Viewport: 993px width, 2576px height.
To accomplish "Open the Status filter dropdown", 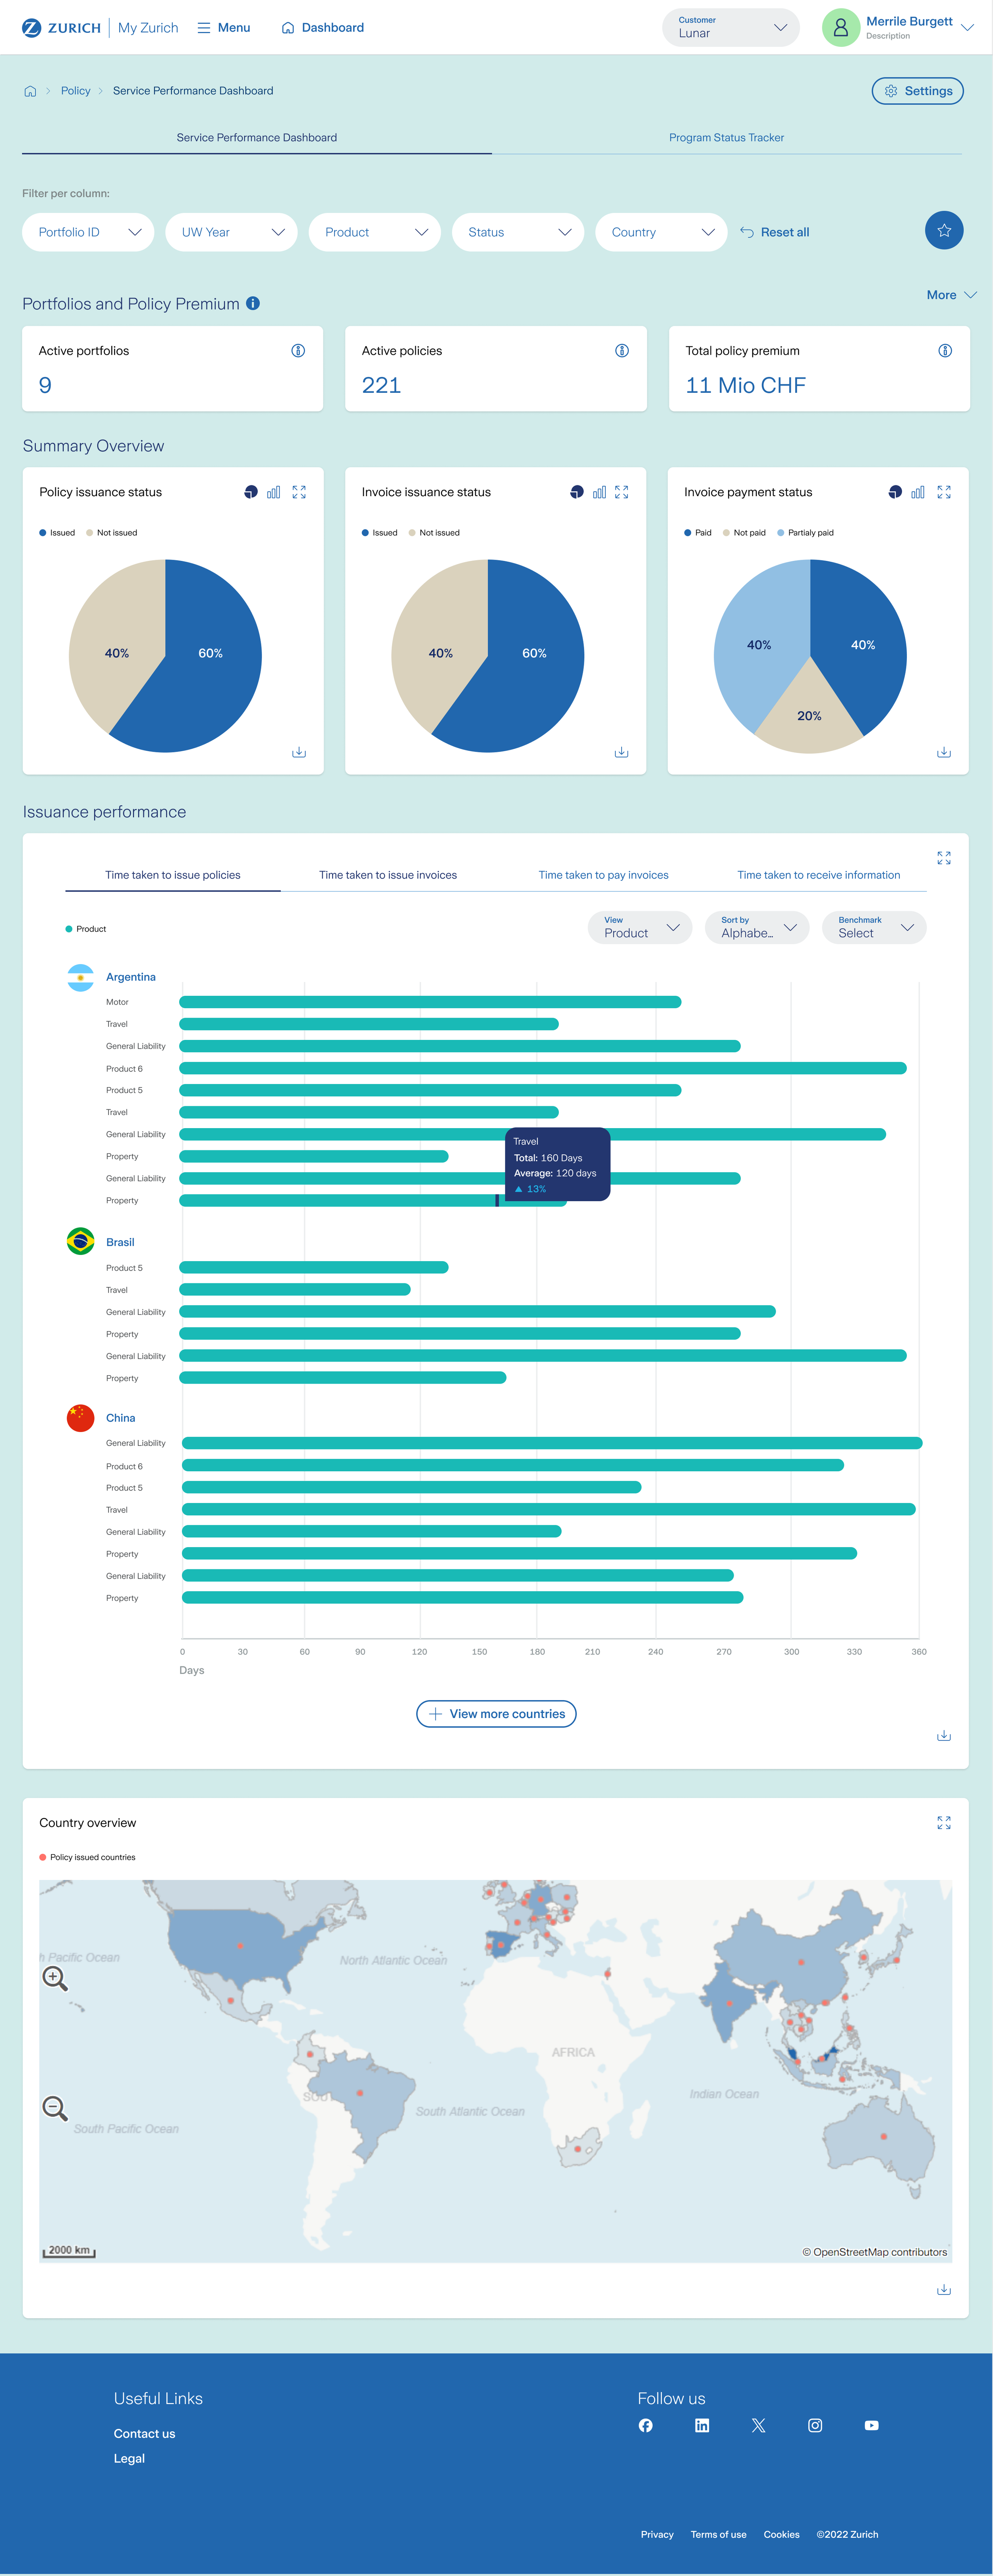I will 518,232.
